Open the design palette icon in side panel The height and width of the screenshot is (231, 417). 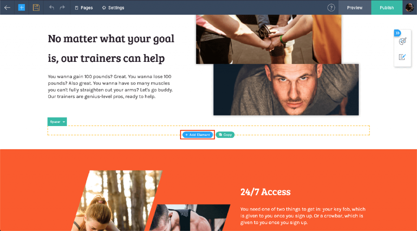[x=402, y=41]
